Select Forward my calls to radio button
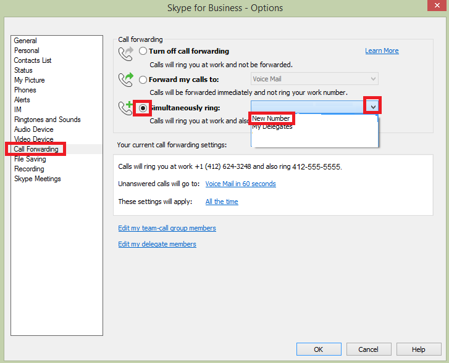 click(x=143, y=80)
